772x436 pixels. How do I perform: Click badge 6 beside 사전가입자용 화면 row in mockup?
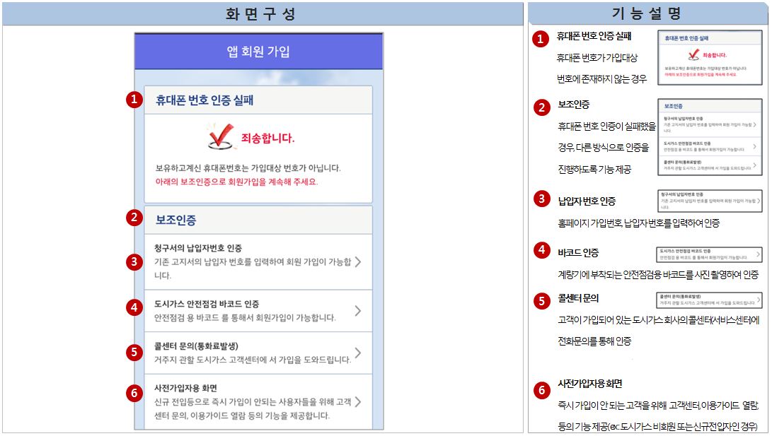tap(134, 394)
